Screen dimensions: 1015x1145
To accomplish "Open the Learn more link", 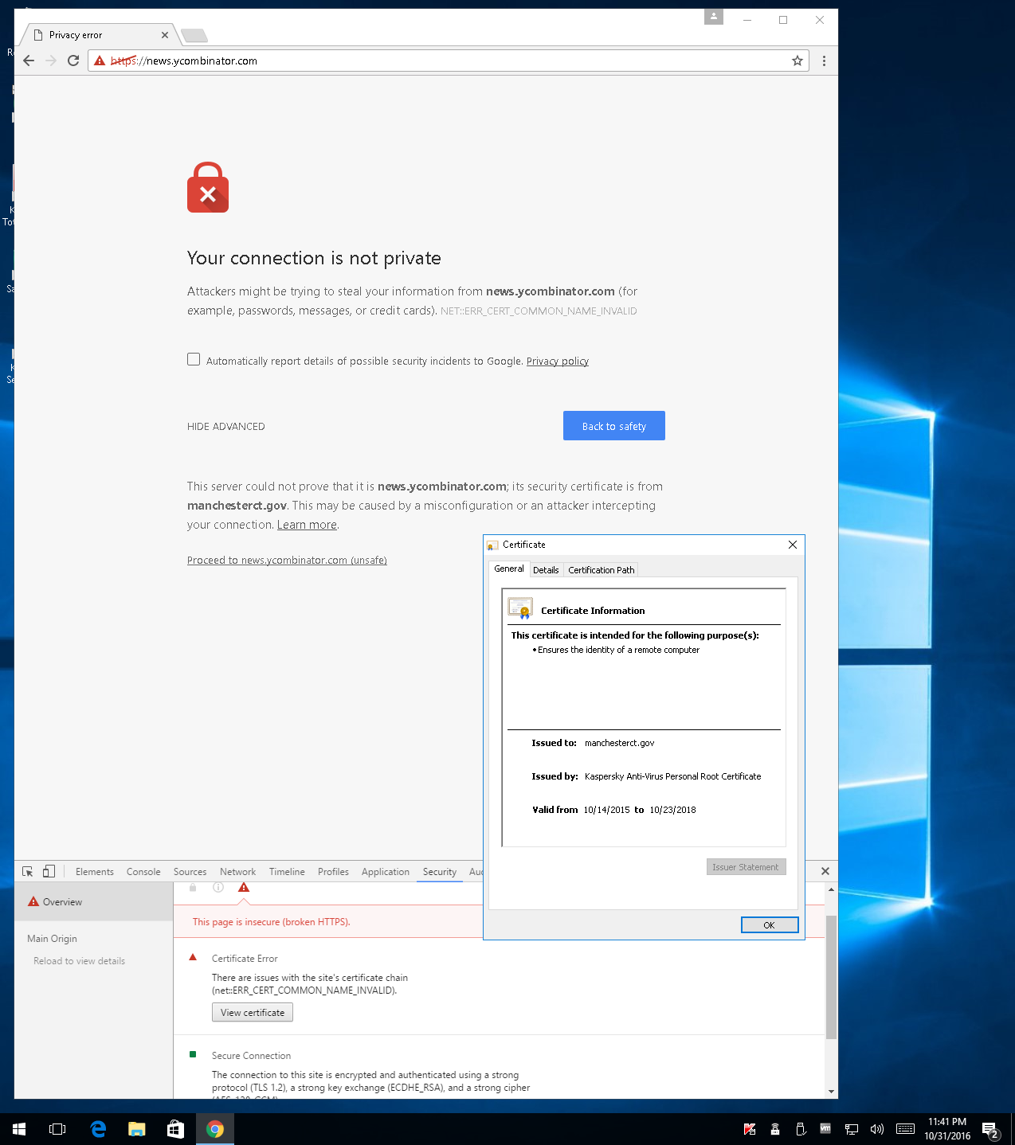I will coord(307,525).
